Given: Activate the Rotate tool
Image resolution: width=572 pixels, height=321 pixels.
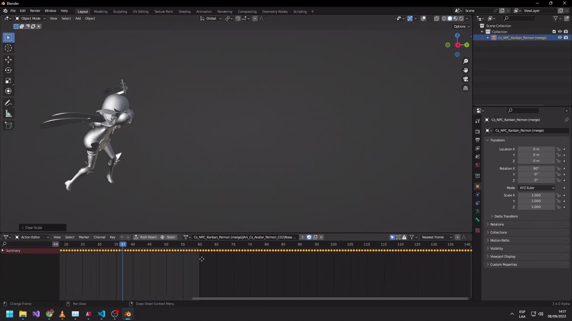Looking at the screenshot, I should pyautogui.click(x=8, y=70).
